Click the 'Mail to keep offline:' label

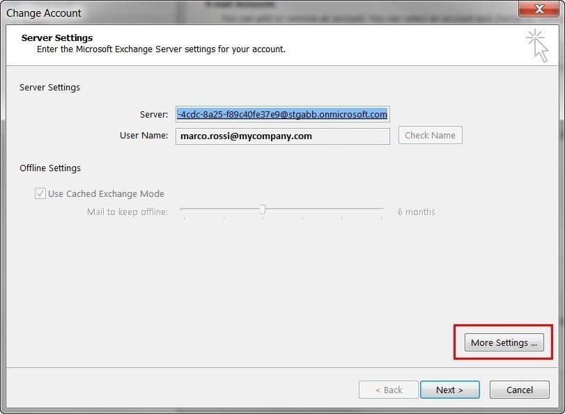[127, 212]
